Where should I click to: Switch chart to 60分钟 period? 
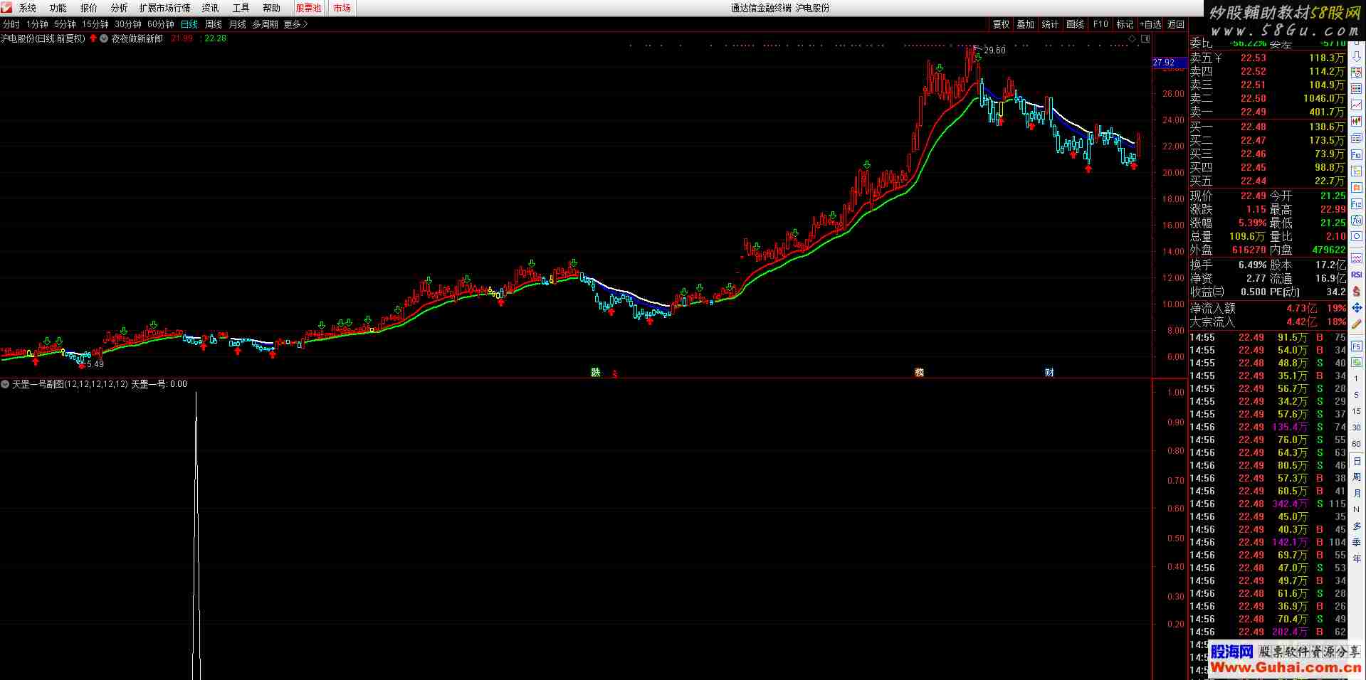click(161, 24)
